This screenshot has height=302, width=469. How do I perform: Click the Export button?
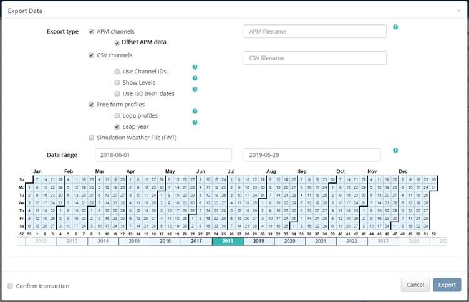[x=447, y=285]
